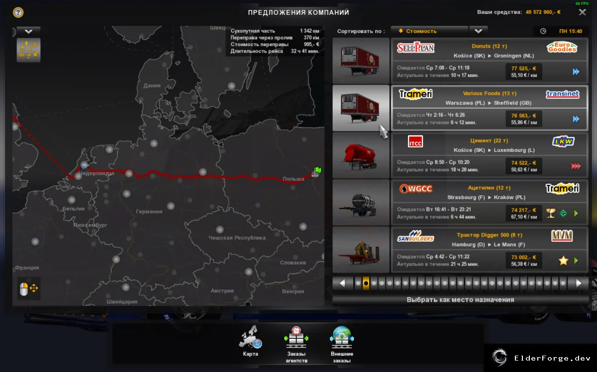This screenshot has height=372, width=597.
Task: Click the SellPlan company logo
Action: (x=415, y=48)
